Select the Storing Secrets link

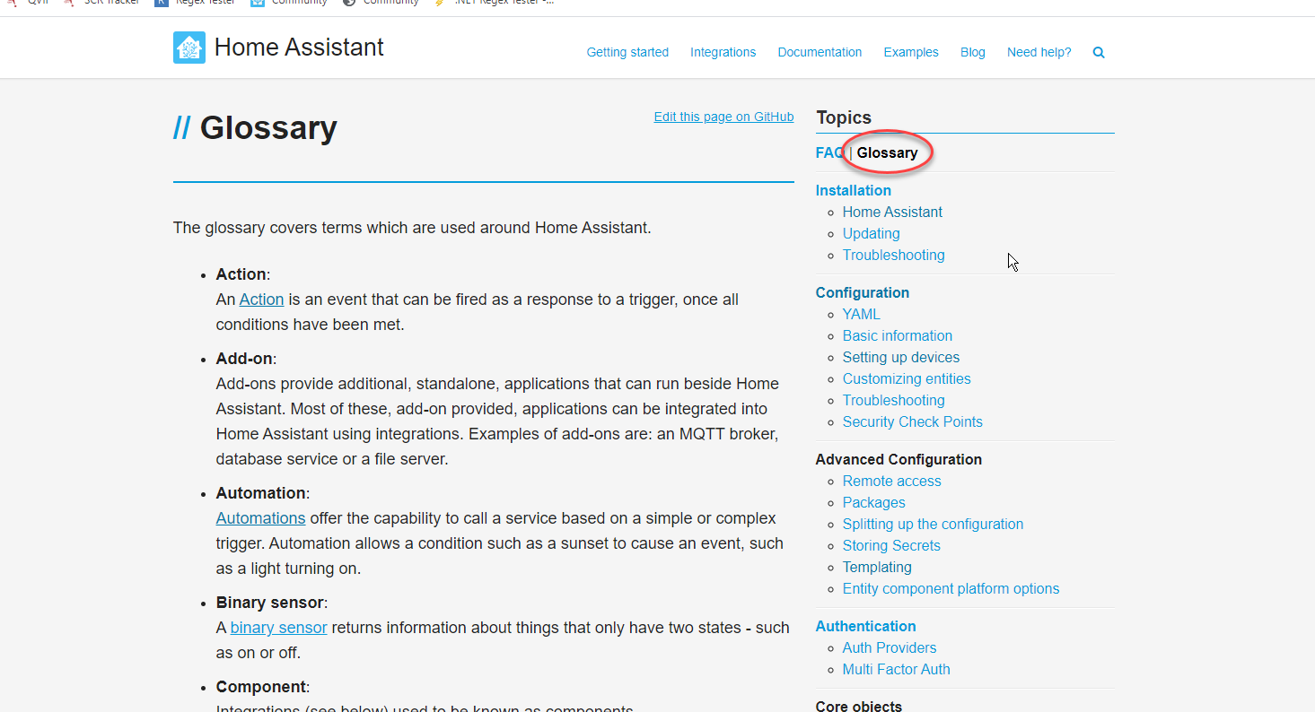click(891, 545)
